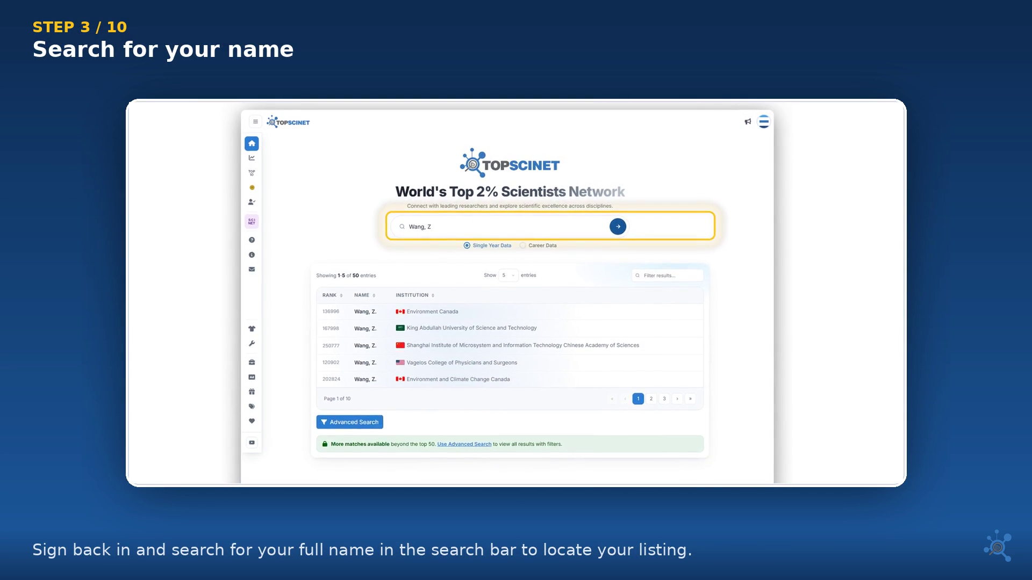Viewport: 1032px width, 580px height.
Task: Sort the table by INSTITUTION column
Action: (415, 295)
